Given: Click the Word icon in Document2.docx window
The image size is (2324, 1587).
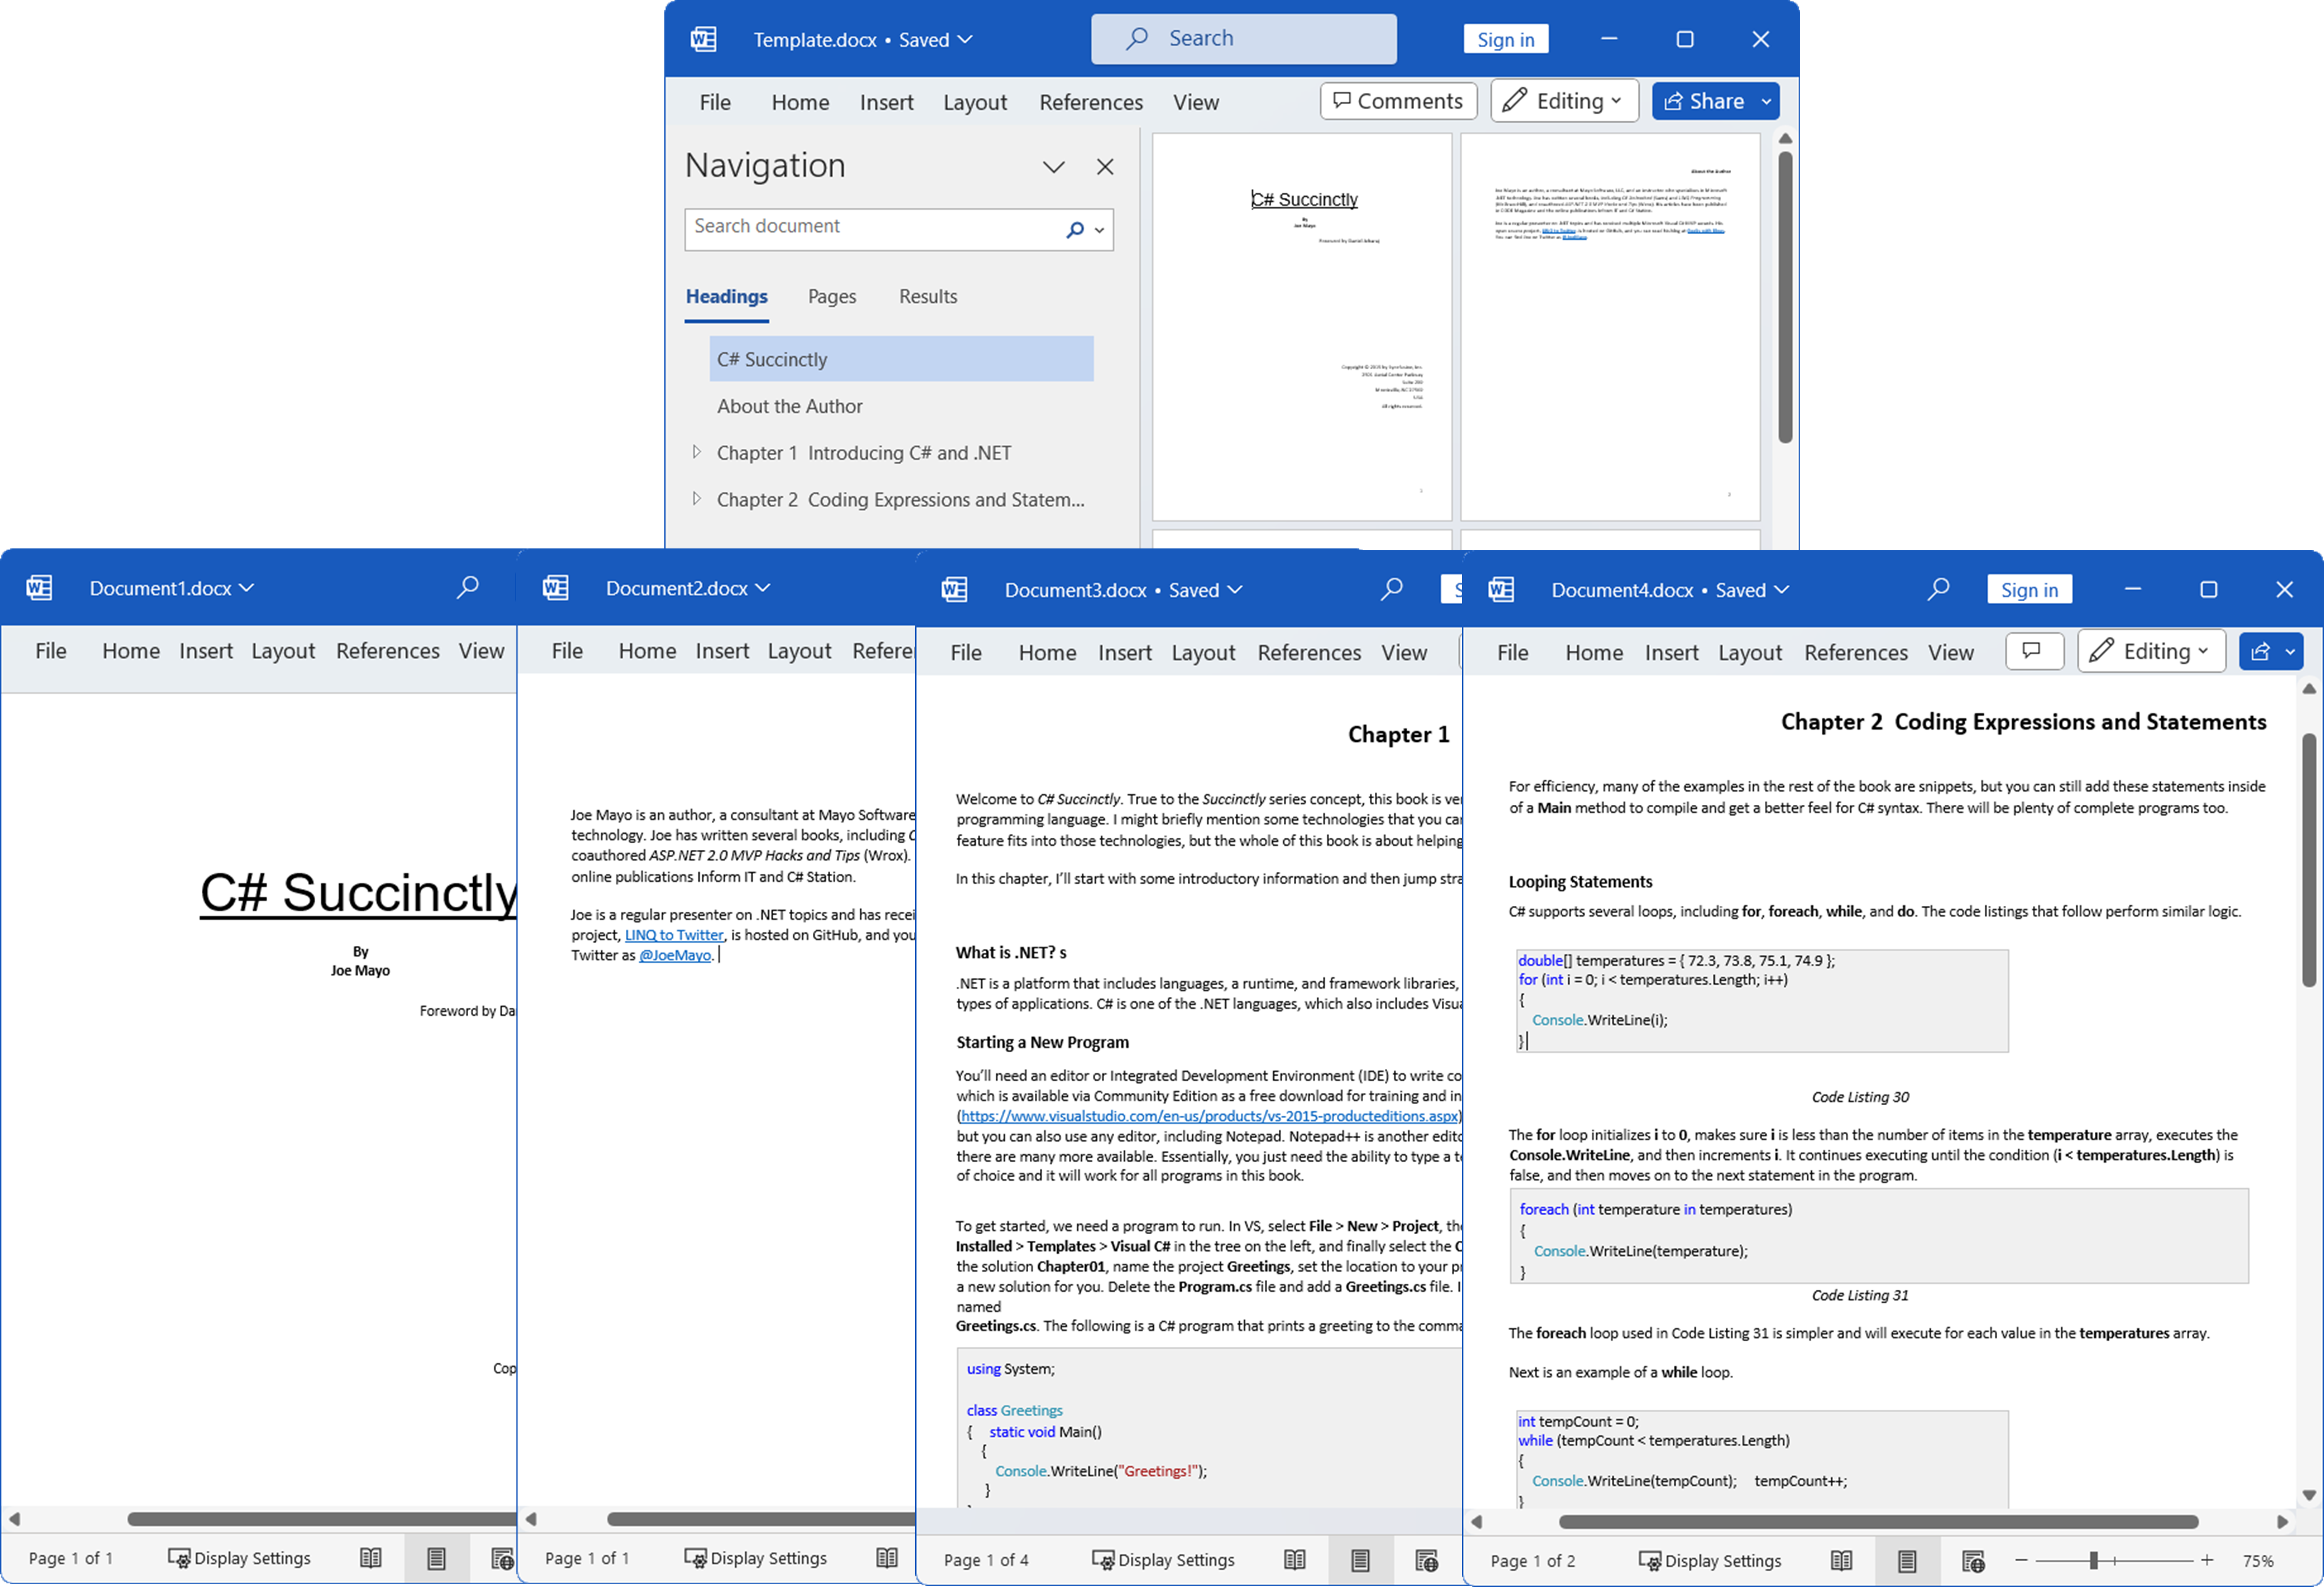Looking at the screenshot, I should tap(555, 587).
